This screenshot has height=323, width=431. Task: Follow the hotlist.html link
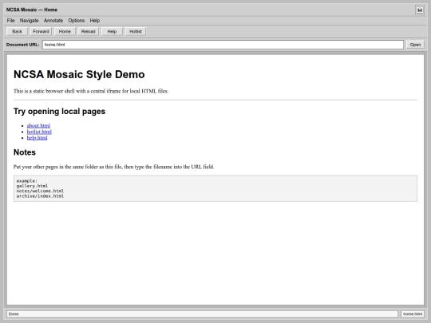click(39, 132)
